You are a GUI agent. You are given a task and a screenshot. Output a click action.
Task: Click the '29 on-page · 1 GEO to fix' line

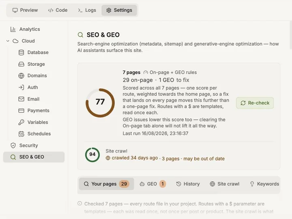click(156, 80)
